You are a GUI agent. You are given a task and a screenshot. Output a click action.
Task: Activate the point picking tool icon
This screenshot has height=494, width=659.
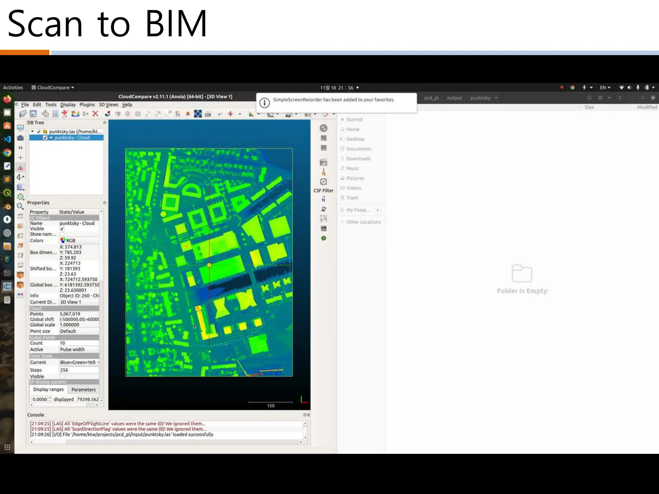tap(45, 114)
